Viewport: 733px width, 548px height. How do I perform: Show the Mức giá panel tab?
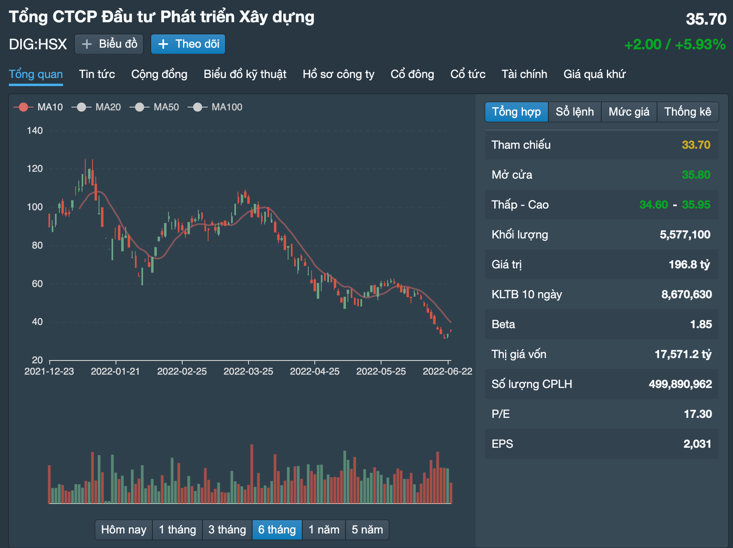coord(629,112)
